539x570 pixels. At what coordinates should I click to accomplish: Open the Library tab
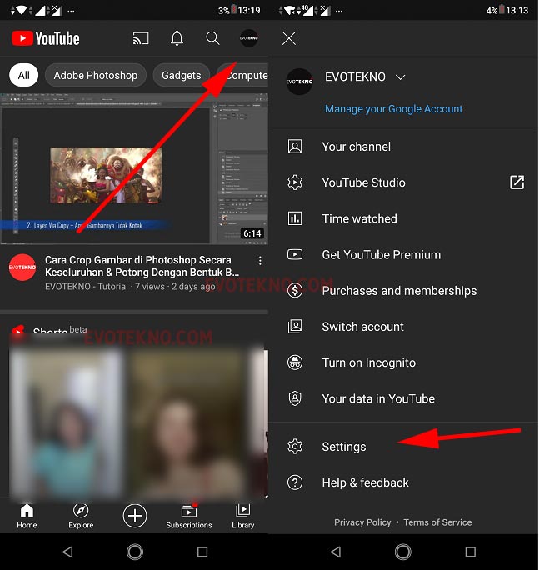pos(242,516)
